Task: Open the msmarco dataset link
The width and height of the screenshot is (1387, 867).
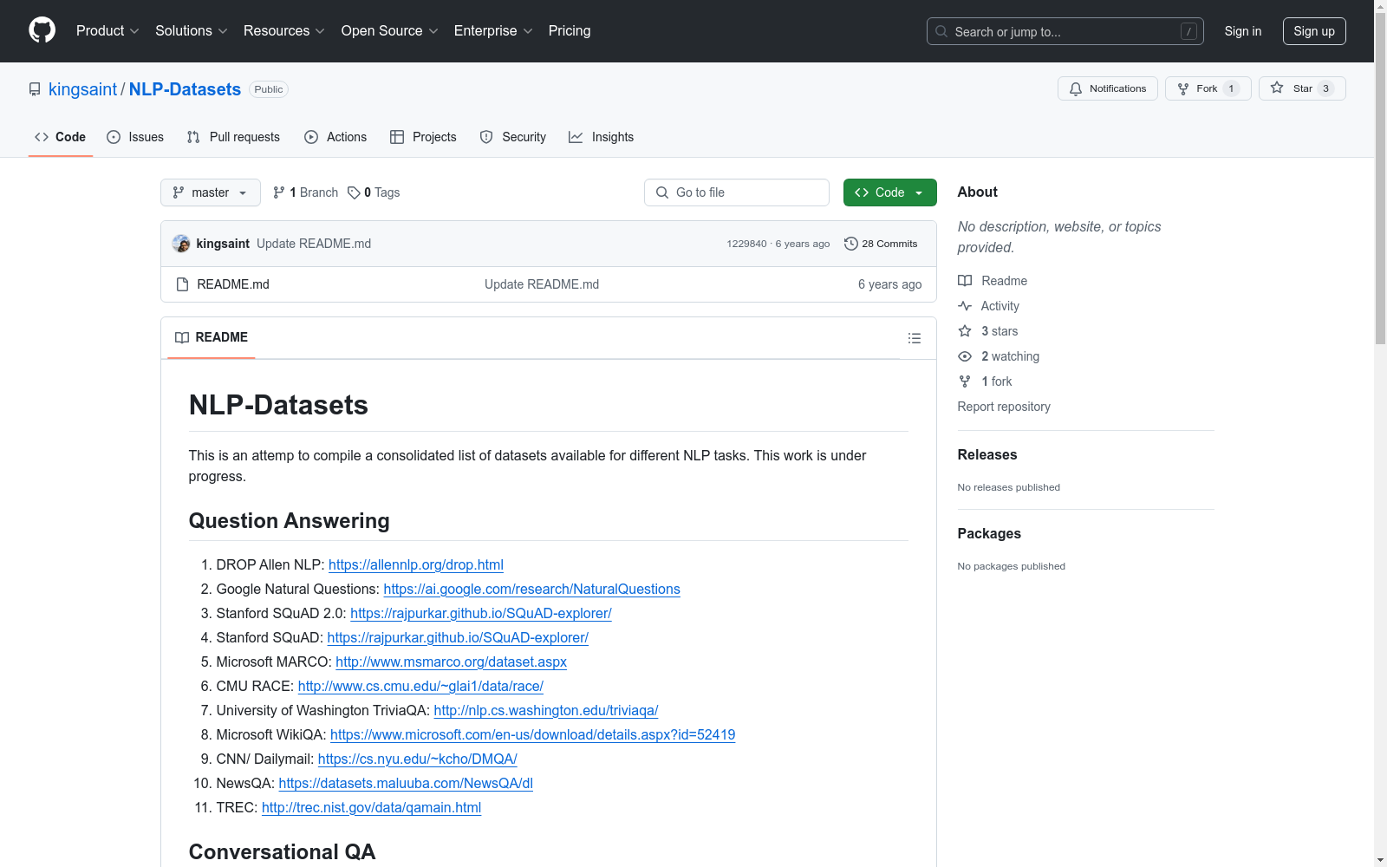Action: [x=451, y=662]
